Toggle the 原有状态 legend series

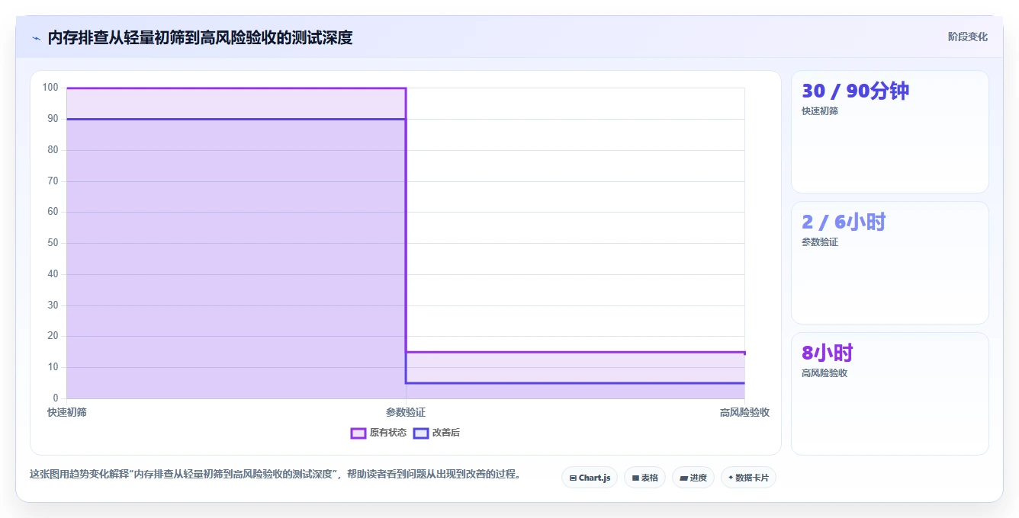click(378, 433)
